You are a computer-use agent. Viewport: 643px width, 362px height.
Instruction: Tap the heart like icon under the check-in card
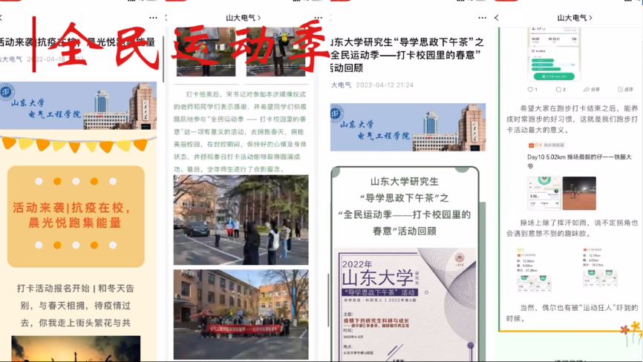530,89
